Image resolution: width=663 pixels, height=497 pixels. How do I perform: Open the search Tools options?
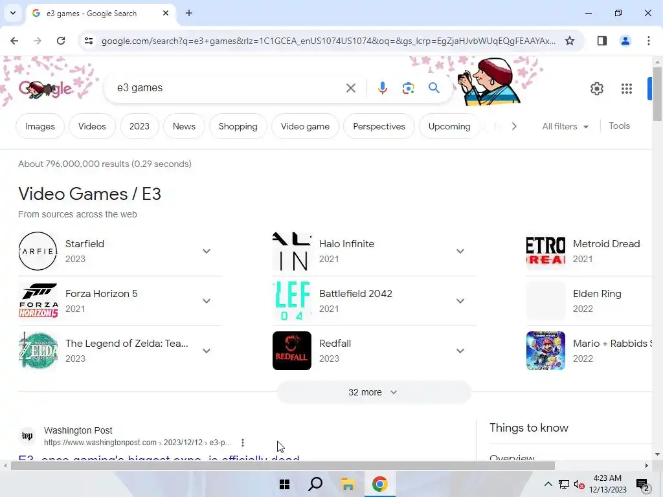click(619, 126)
